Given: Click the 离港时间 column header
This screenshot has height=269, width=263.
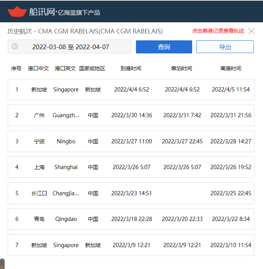Looking at the screenshot, I should (x=231, y=68).
